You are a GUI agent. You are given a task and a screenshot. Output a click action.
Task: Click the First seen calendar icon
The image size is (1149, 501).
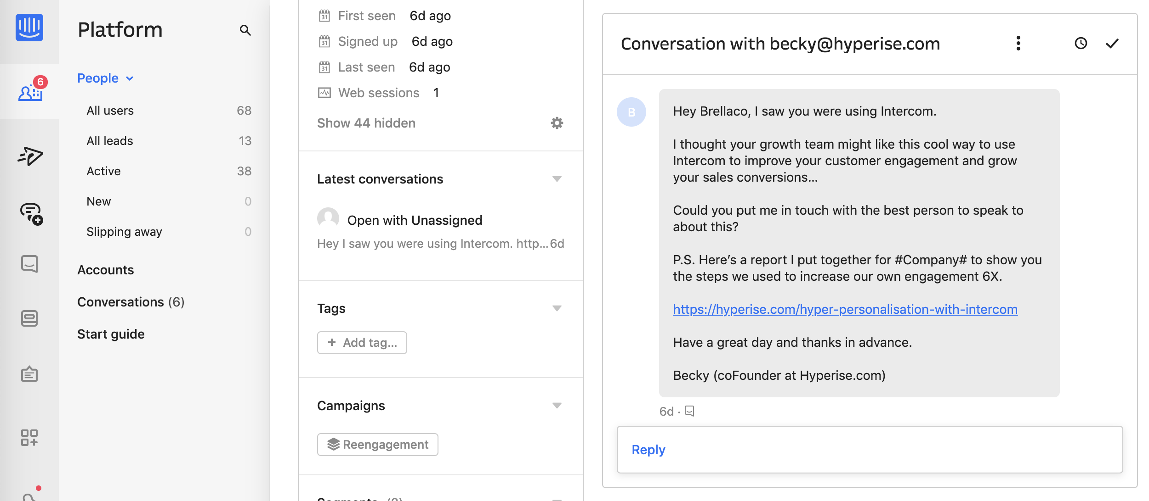(324, 16)
